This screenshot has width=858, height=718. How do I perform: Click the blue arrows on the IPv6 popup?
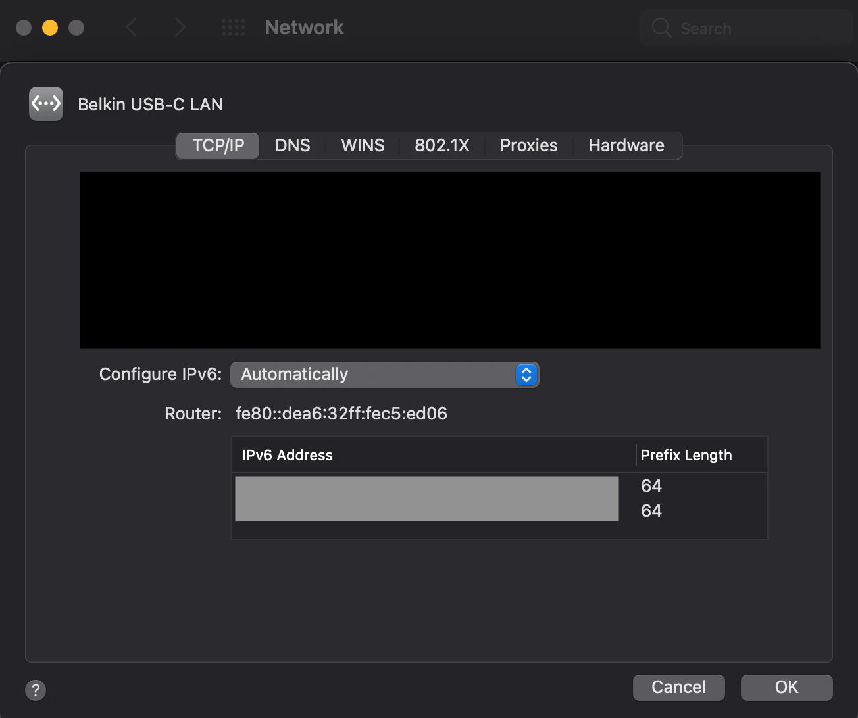point(526,375)
